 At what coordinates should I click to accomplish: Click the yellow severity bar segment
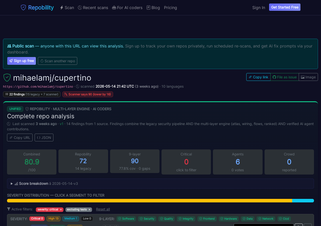(149, 201)
